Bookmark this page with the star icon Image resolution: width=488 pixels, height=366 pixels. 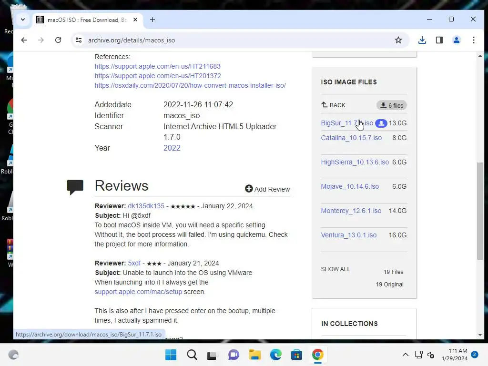tap(398, 40)
